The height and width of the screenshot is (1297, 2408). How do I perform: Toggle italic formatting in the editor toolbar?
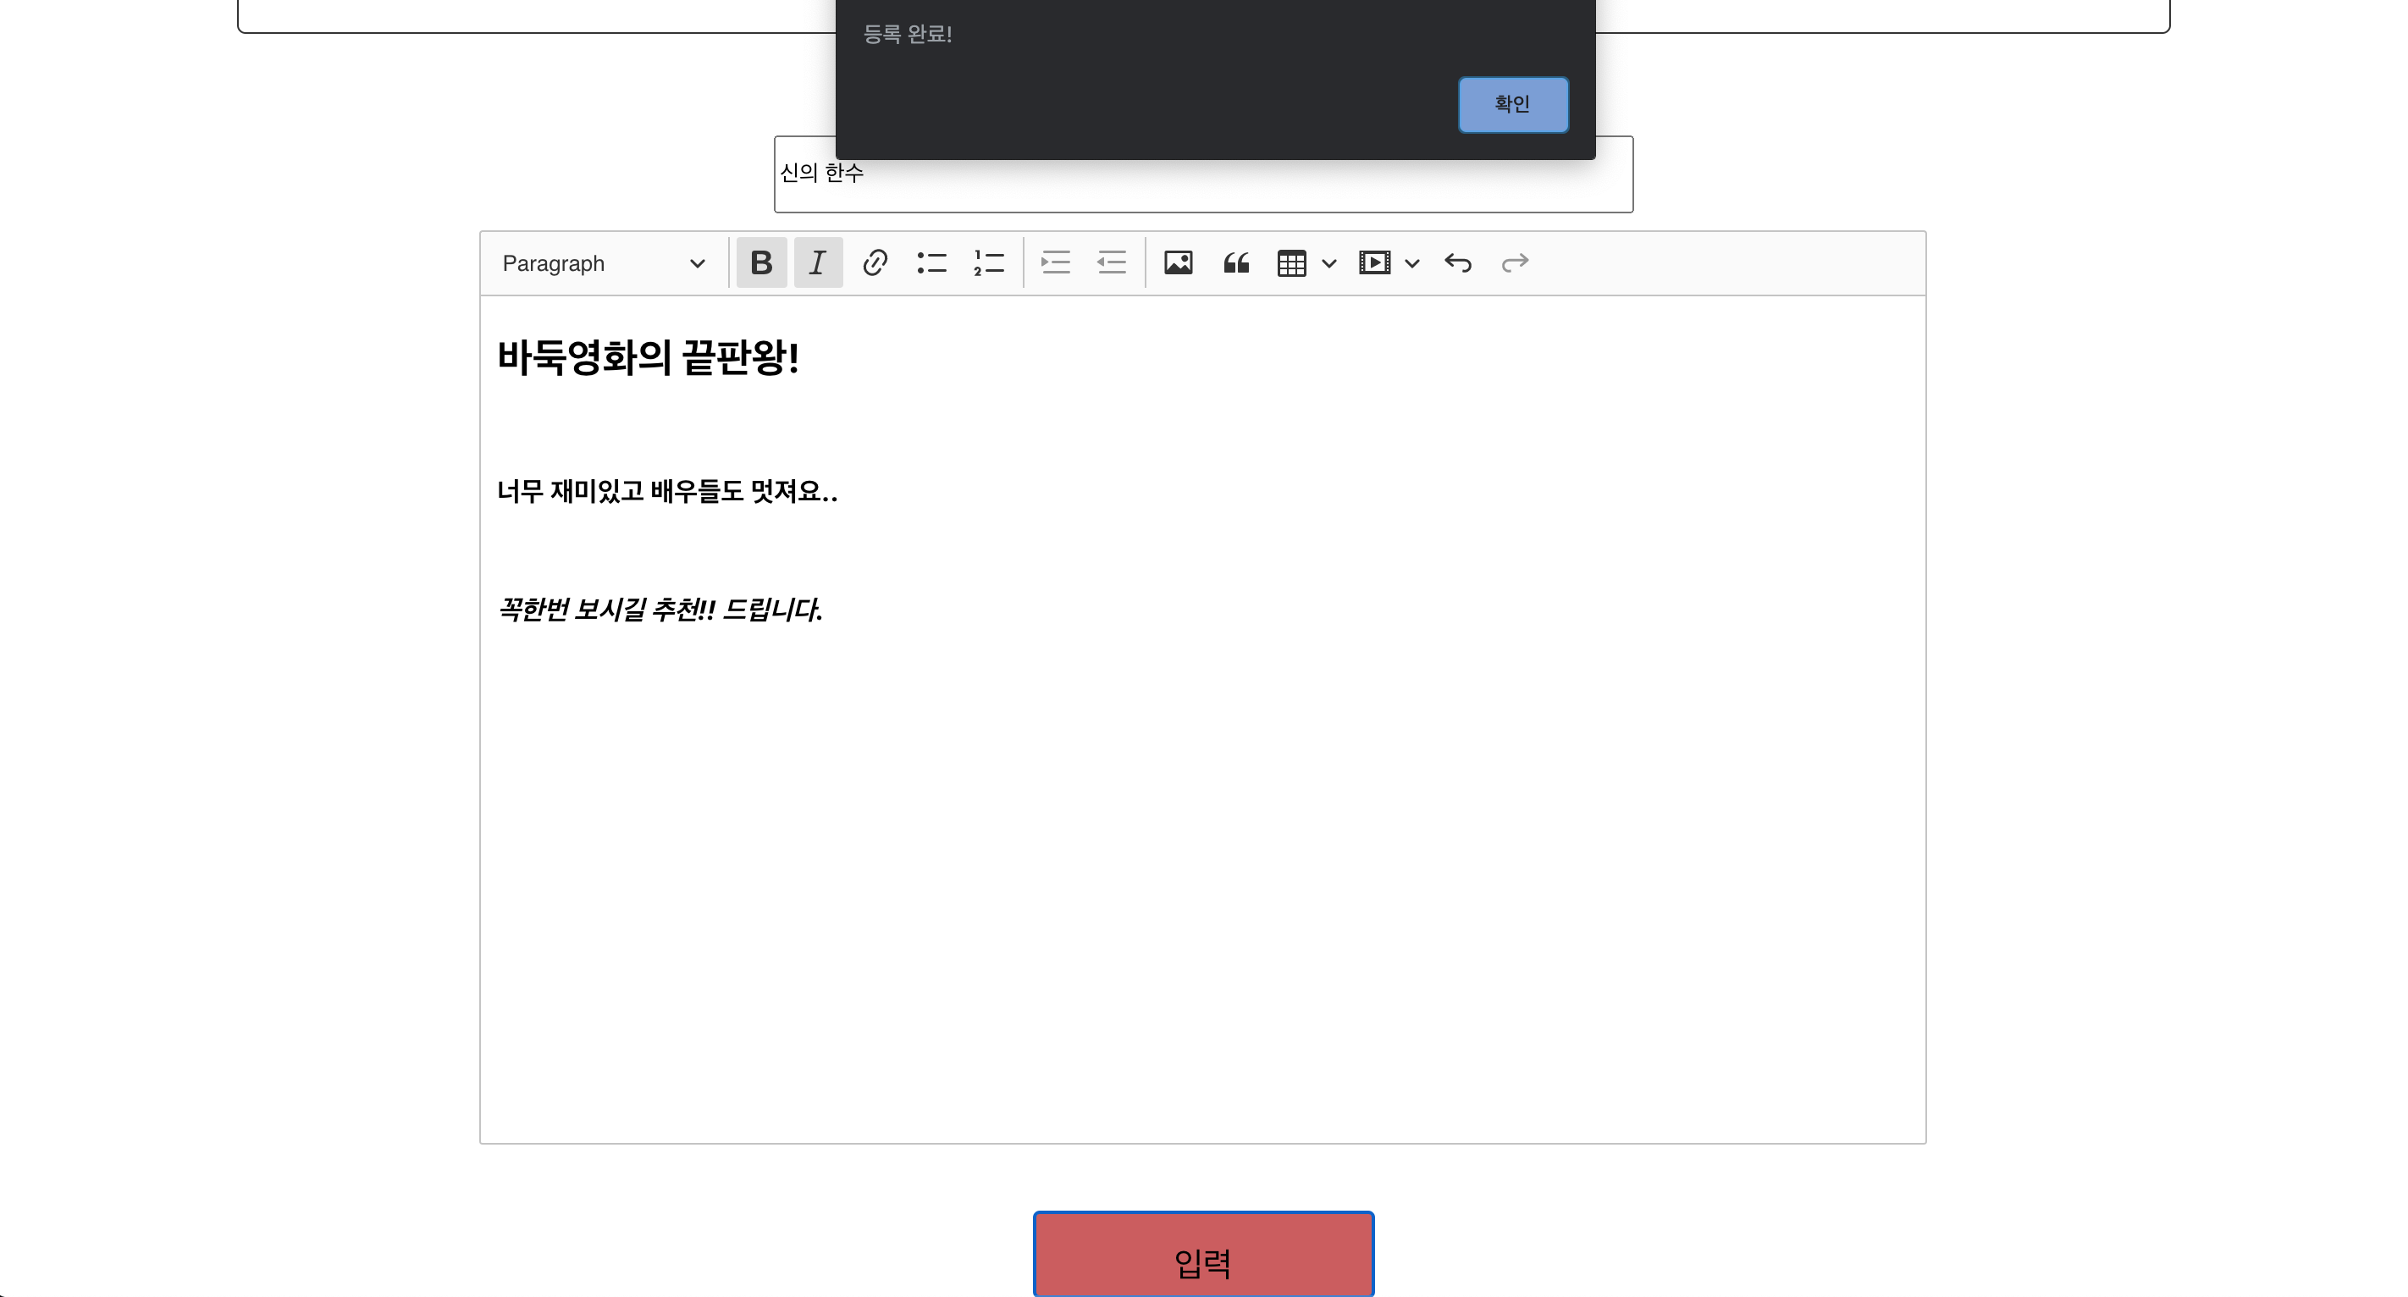pyautogui.click(x=817, y=262)
